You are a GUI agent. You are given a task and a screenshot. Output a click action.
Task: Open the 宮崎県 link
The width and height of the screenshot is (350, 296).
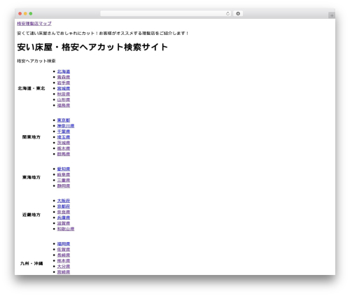tap(64, 272)
